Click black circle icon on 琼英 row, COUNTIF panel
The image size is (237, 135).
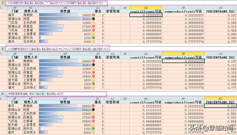(93, 19)
